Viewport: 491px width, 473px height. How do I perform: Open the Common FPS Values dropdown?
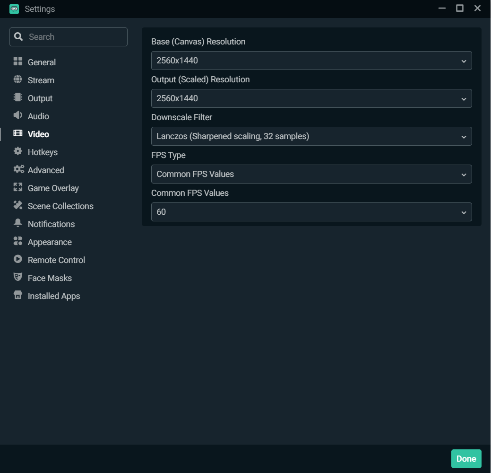pyautogui.click(x=311, y=212)
